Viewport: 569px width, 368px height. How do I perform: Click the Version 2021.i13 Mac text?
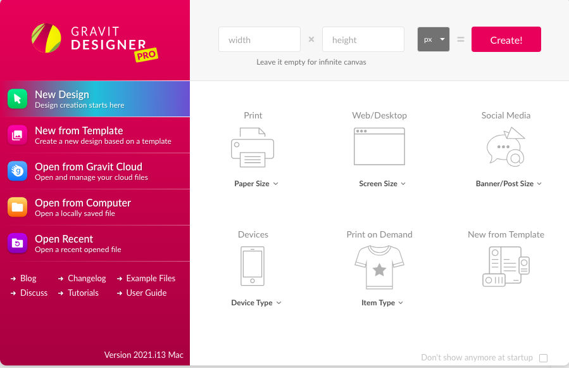click(x=144, y=355)
